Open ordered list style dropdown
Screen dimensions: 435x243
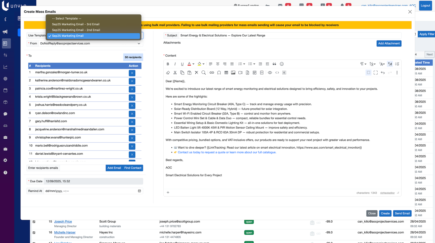click(x=244, y=64)
